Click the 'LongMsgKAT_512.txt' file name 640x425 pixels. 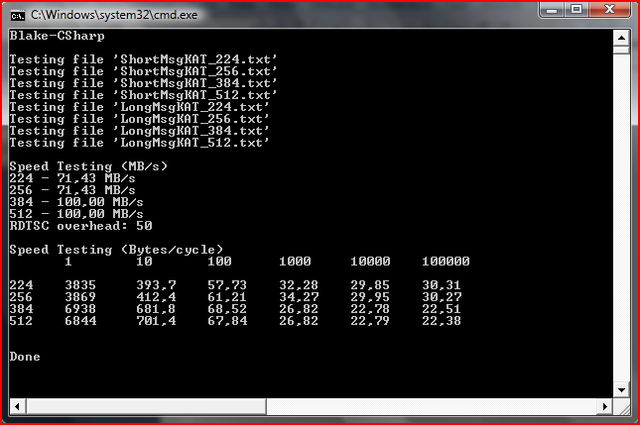tap(192, 143)
